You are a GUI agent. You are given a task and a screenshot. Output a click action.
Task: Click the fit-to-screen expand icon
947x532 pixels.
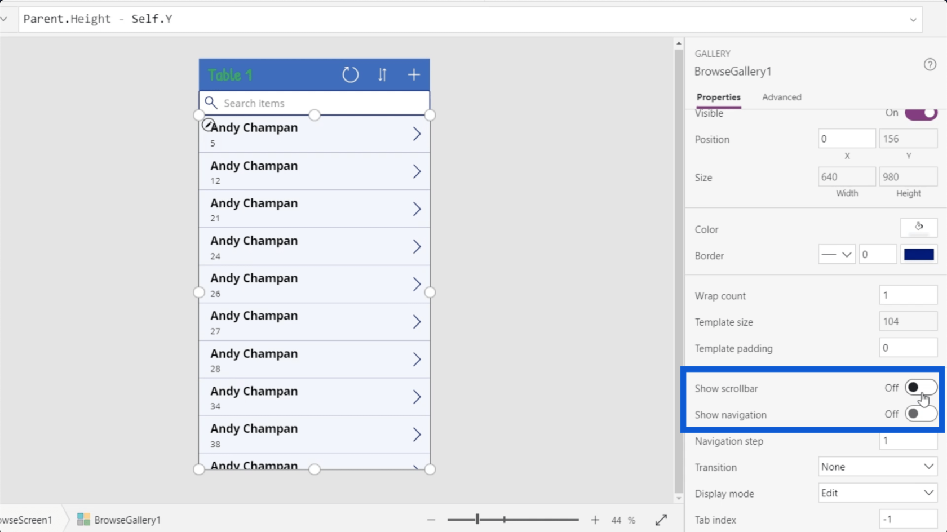click(661, 520)
